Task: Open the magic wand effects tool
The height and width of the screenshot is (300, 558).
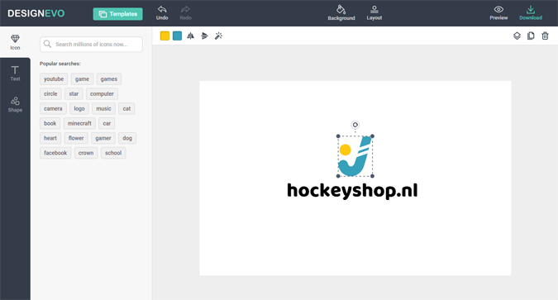Action: pyautogui.click(x=218, y=36)
